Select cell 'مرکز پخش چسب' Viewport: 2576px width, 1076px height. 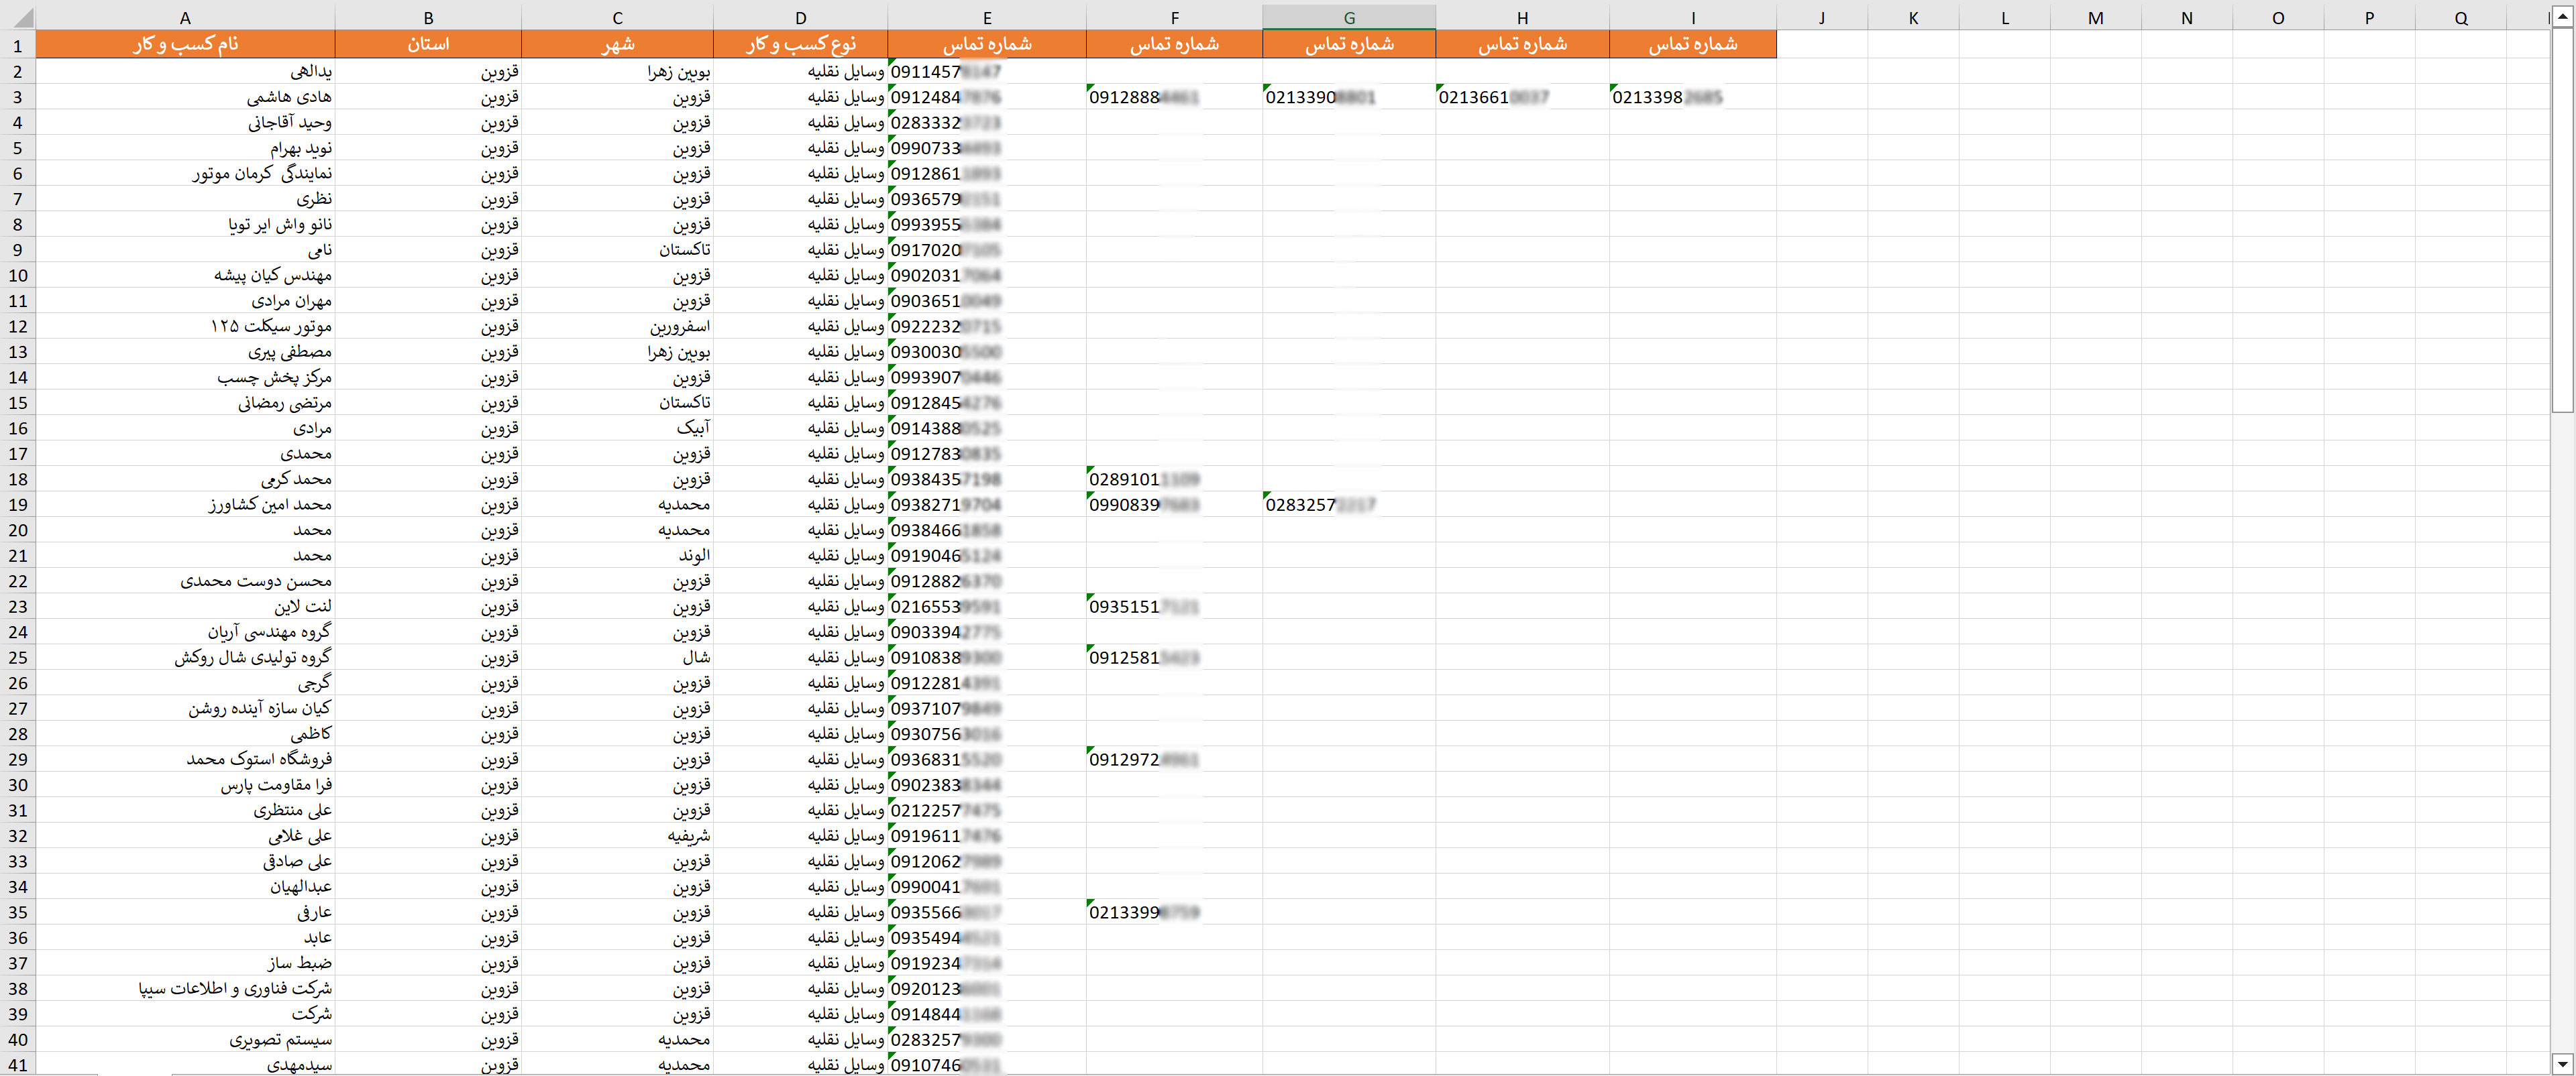click(x=185, y=377)
